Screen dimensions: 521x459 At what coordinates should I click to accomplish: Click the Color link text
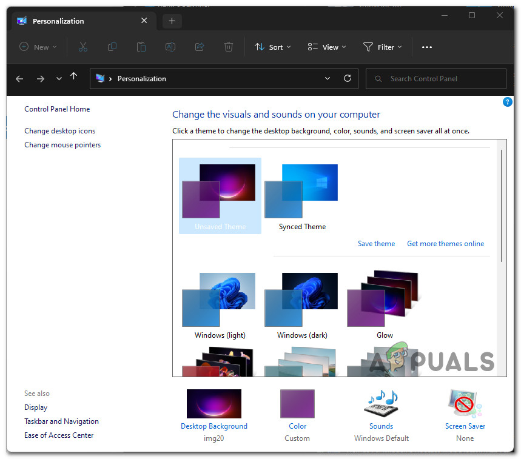(297, 426)
